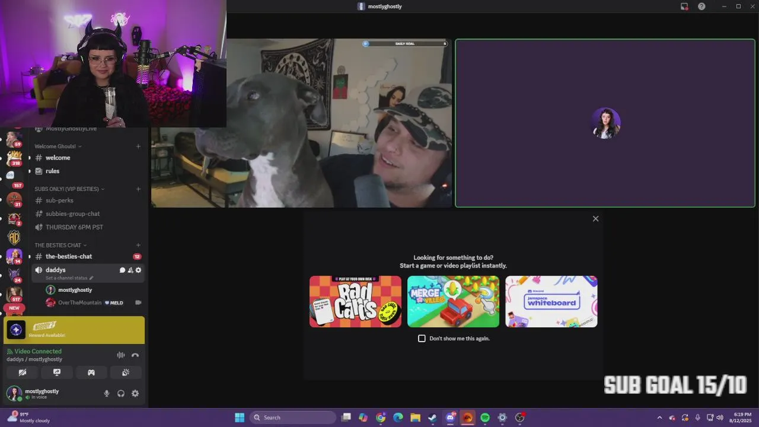Open OBS Studio from the taskbar
The height and width of the screenshot is (427, 759).
pyautogui.click(x=520, y=418)
